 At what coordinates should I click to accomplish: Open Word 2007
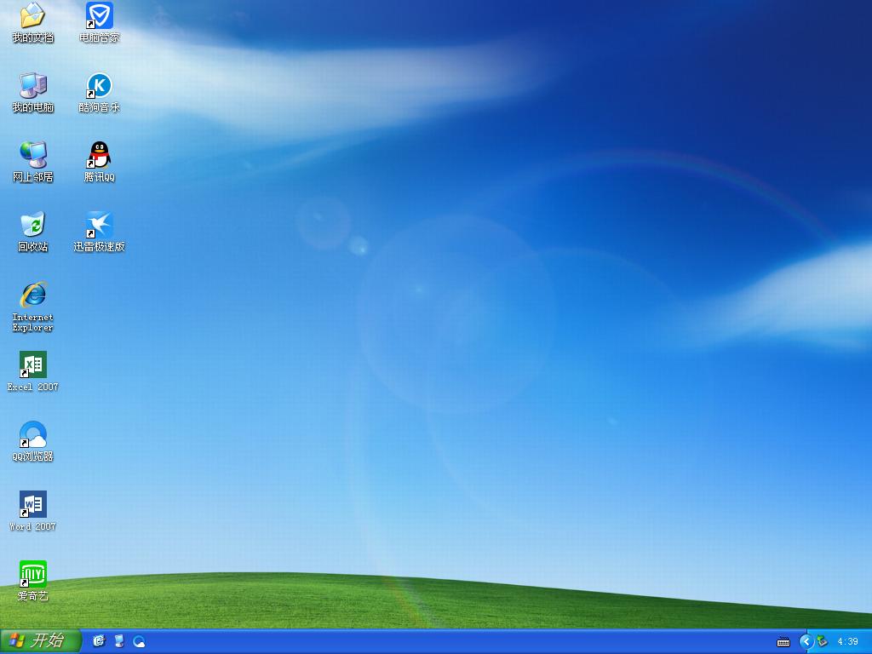pyautogui.click(x=32, y=504)
